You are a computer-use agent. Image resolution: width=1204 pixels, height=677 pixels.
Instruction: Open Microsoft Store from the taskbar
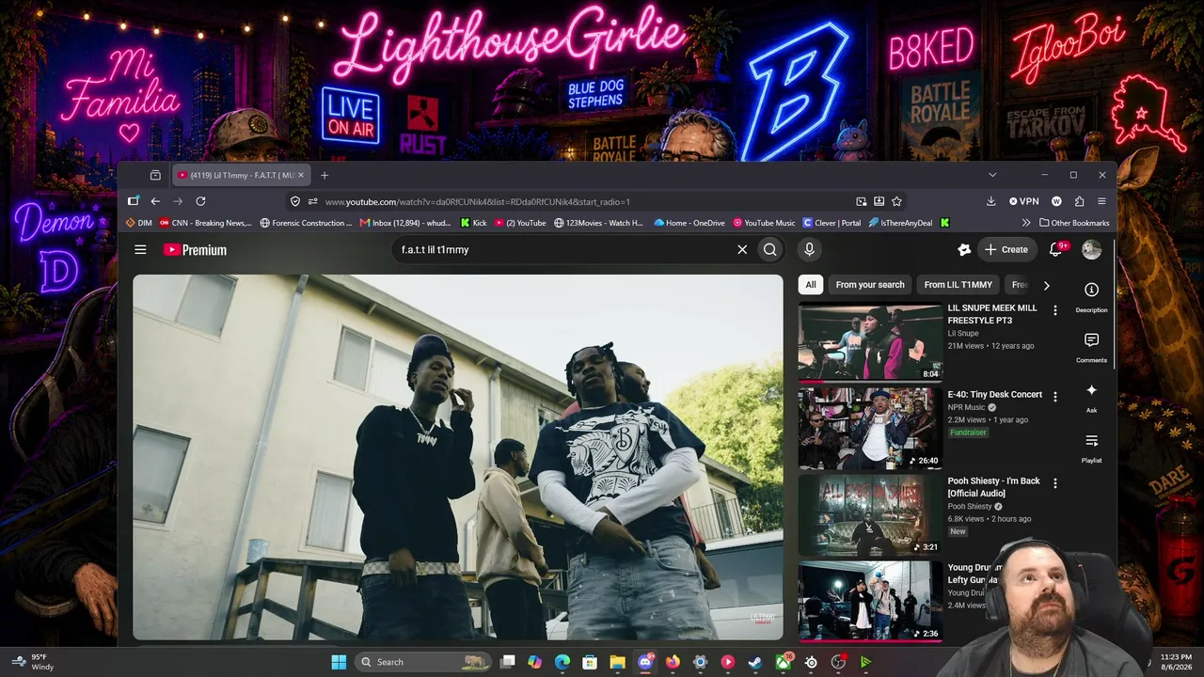590,662
